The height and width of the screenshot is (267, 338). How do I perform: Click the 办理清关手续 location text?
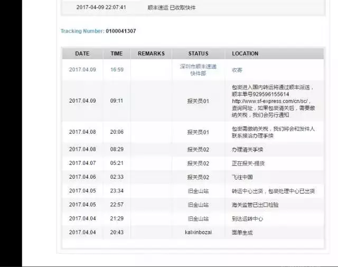248,150
